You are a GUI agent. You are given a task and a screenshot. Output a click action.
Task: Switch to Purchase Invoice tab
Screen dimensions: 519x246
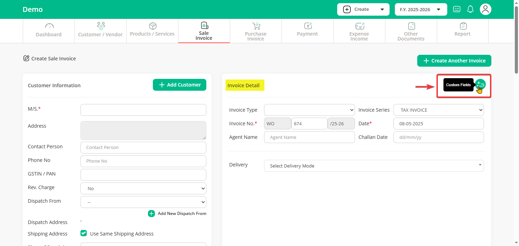pos(256,31)
